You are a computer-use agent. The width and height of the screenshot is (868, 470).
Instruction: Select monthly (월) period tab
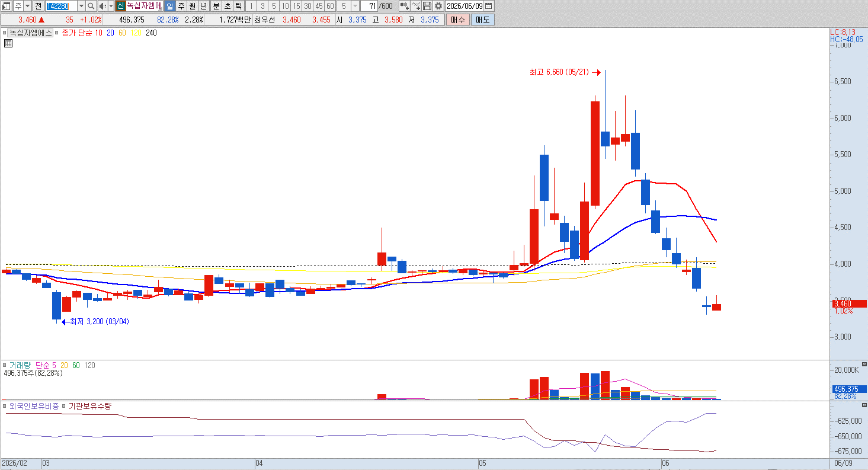193,6
